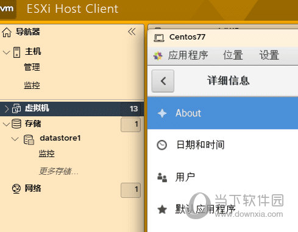Open the 日期和时间 date and time panel
Screen dimensions: 298x232
pos(222,145)
